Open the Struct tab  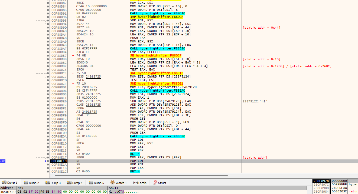click(162, 183)
